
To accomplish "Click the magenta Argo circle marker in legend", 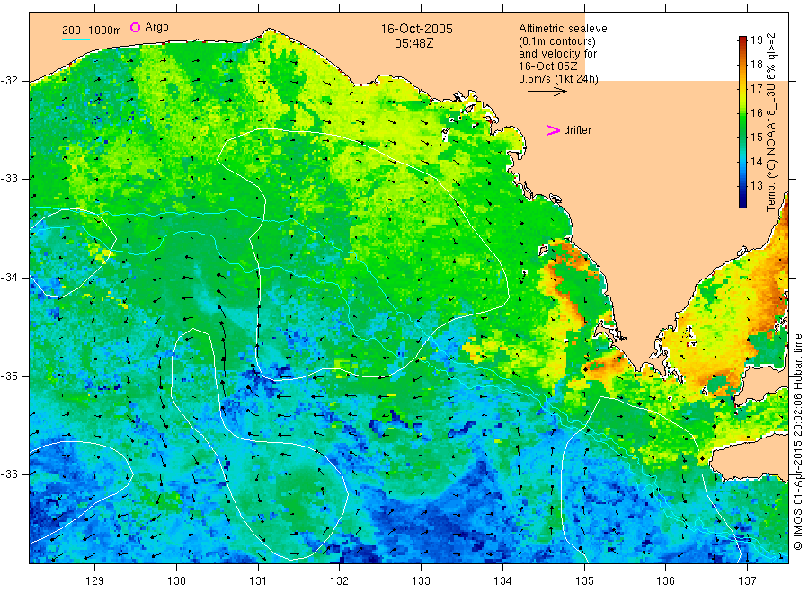I will [135, 27].
